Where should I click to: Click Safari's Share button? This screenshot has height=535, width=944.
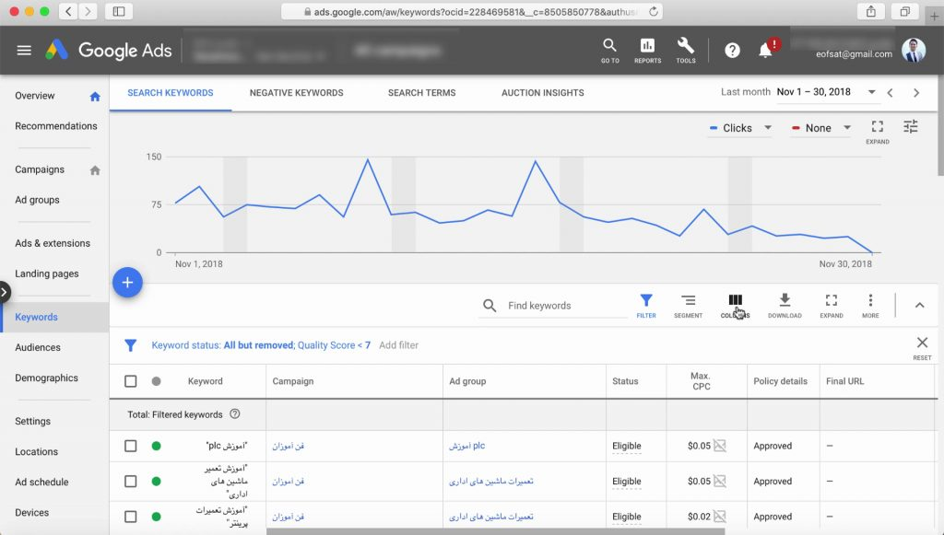click(870, 11)
